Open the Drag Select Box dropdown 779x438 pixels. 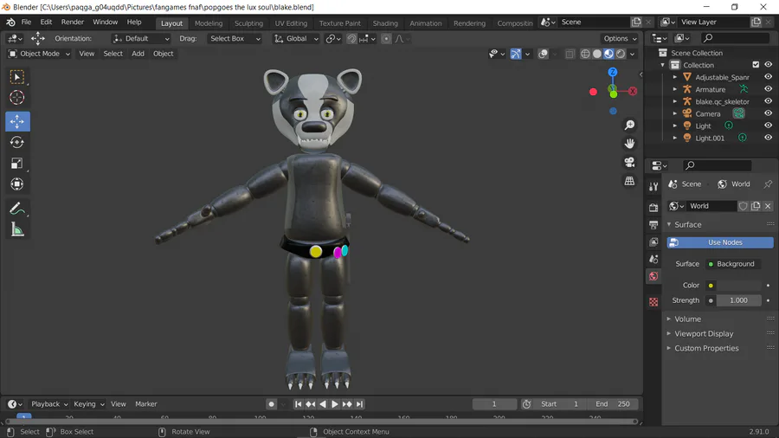[x=234, y=39]
